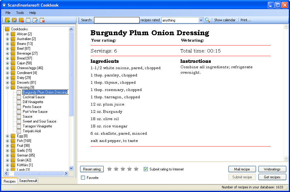The width and height of the screenshot is (290, 192).
Task: Open the recipes rated dropdown showing anything
Action: click(201, 20)
